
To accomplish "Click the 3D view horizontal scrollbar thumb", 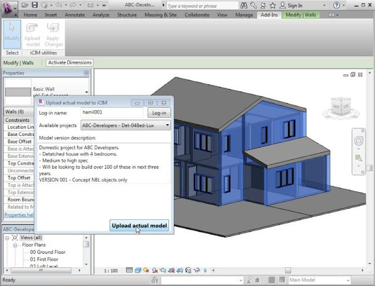I will (x=288, y=270).
